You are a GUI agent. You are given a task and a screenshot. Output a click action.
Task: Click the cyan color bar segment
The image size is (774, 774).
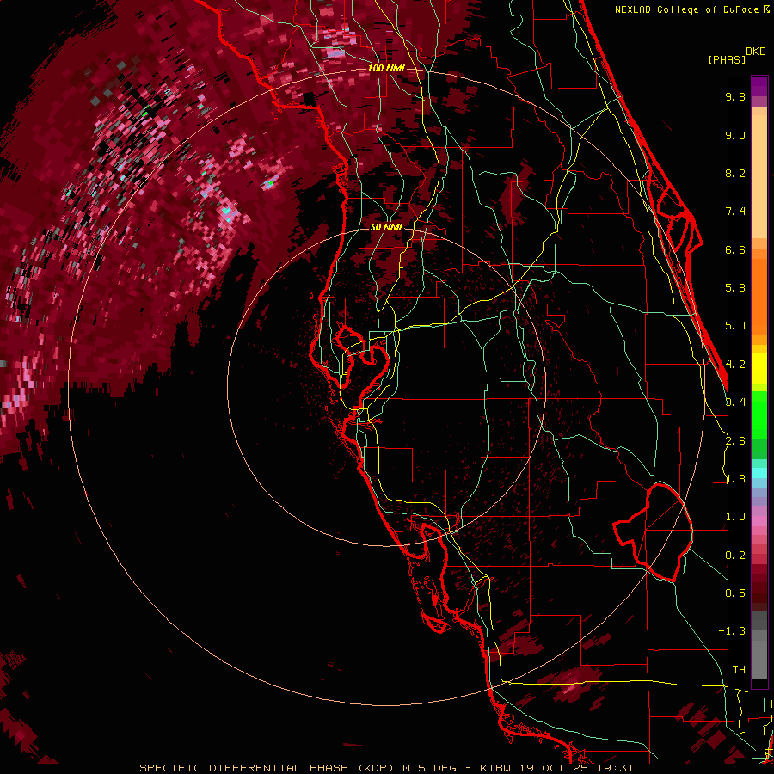759,473
